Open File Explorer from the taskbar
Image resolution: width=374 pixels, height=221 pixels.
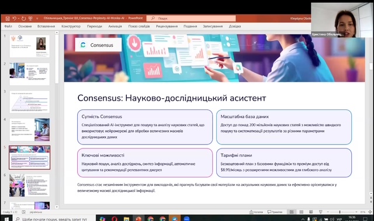pos(126,219)
